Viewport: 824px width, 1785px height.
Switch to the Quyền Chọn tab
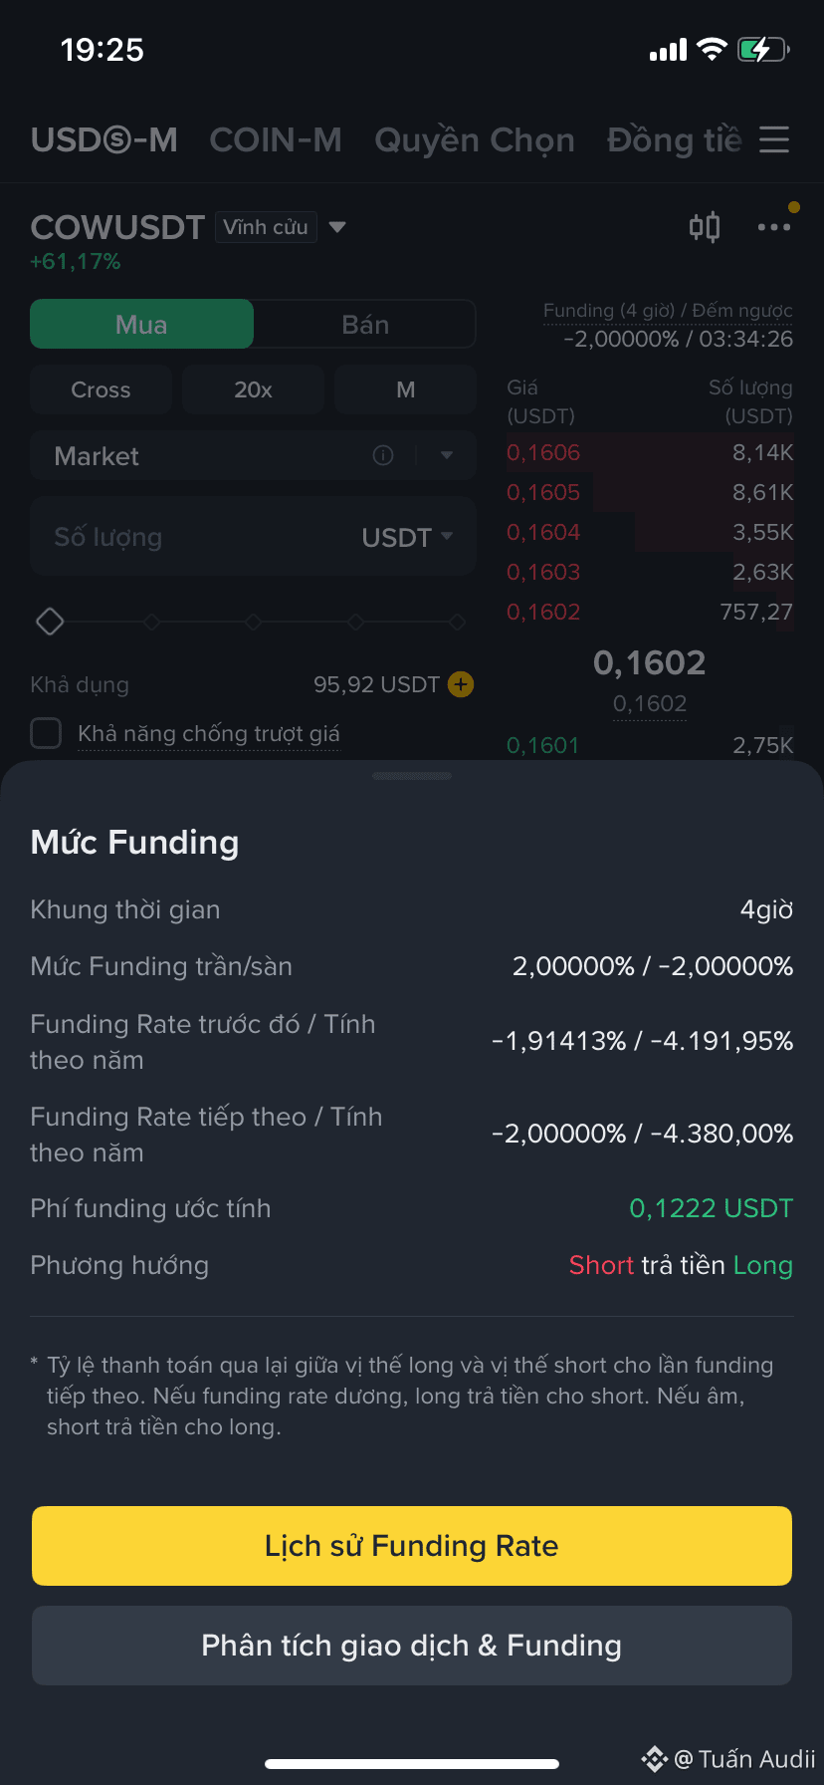[475, 139]
